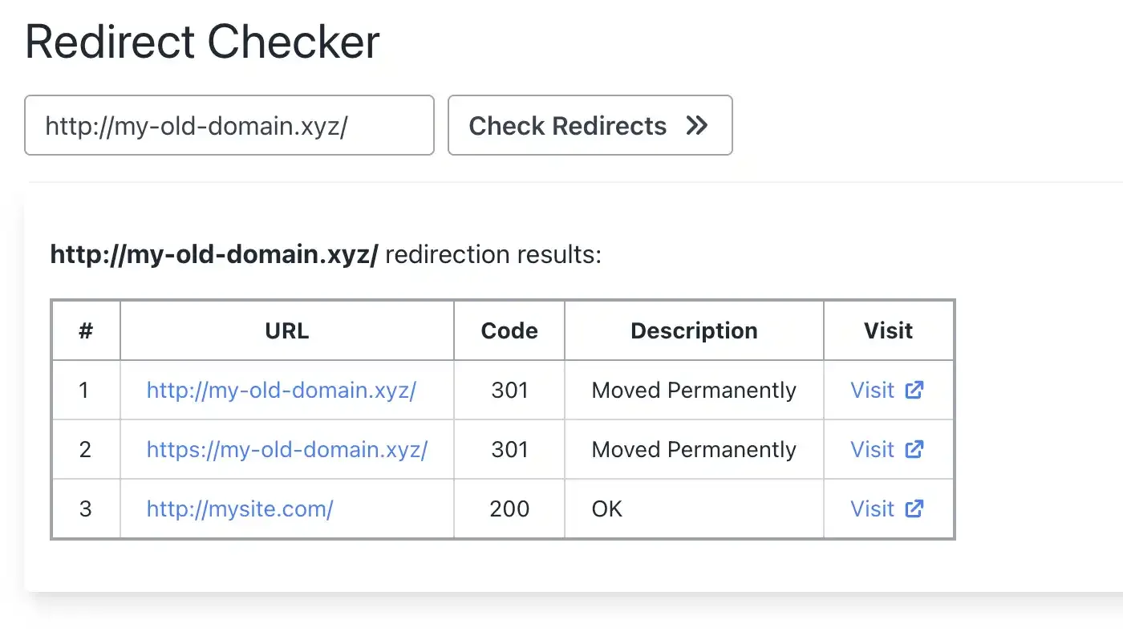This screenshot has height=632, width=1123.
Task: Select the 301 code in row 1
Action: pos(509,390)
